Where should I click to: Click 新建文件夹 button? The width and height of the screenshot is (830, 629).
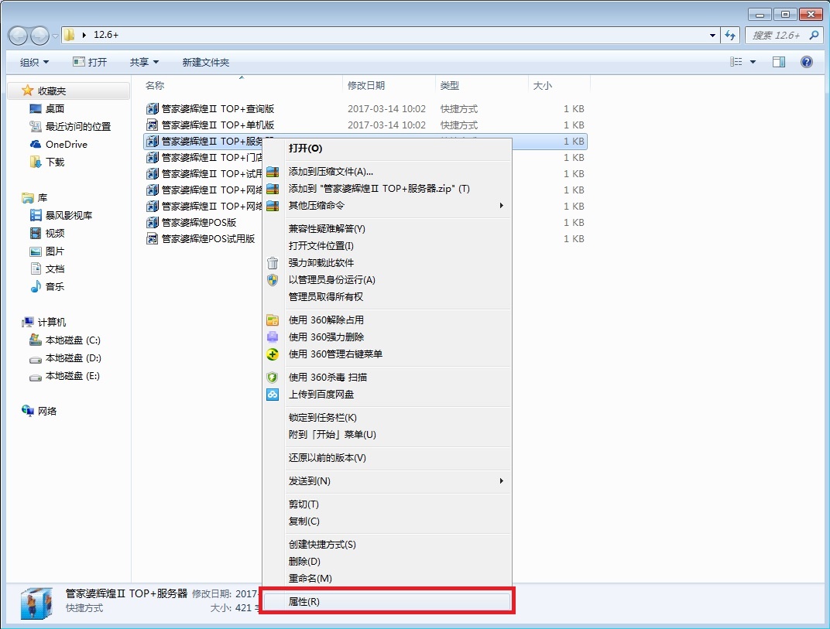[x=206, y=63]
